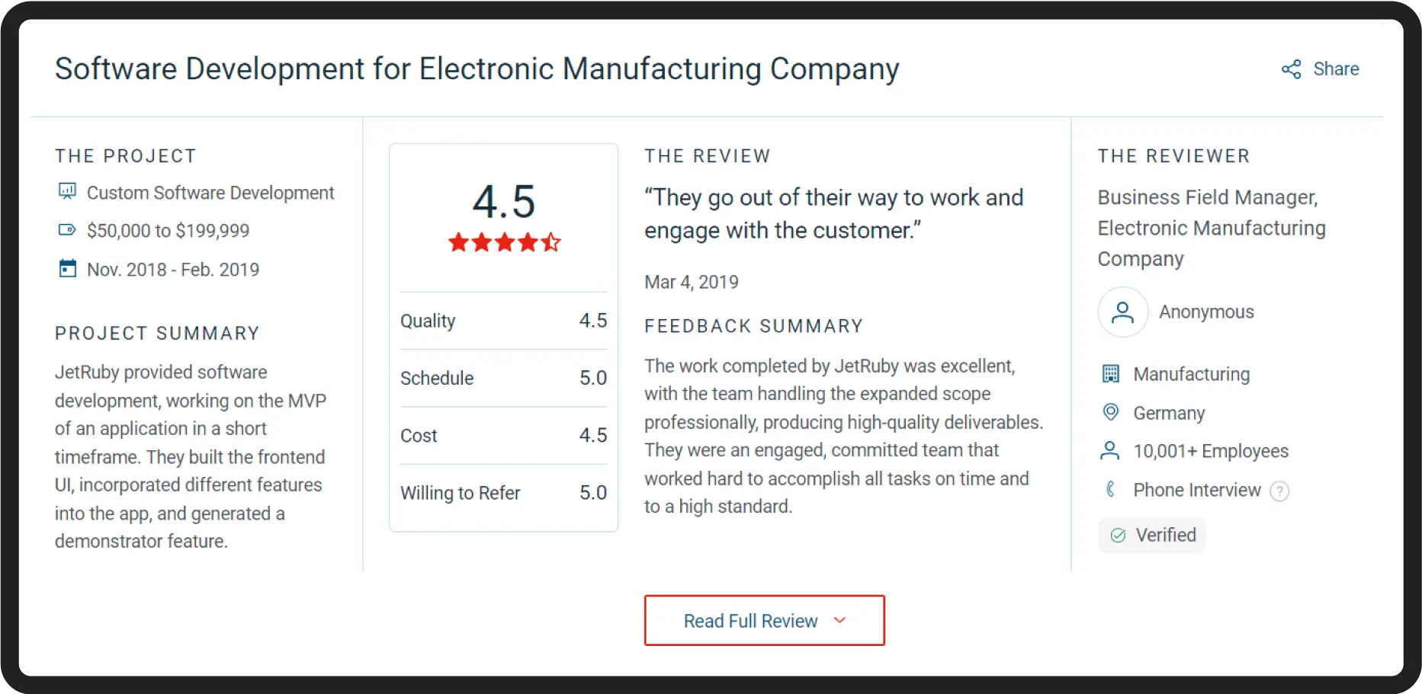The height and width of the screenshot is (694, 1422).
Task: Click the red star rating row
Action: [x=504, y=243]
